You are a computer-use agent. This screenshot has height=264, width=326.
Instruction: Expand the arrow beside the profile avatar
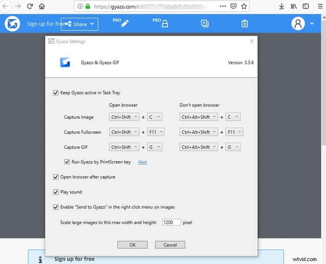[312, 24]
